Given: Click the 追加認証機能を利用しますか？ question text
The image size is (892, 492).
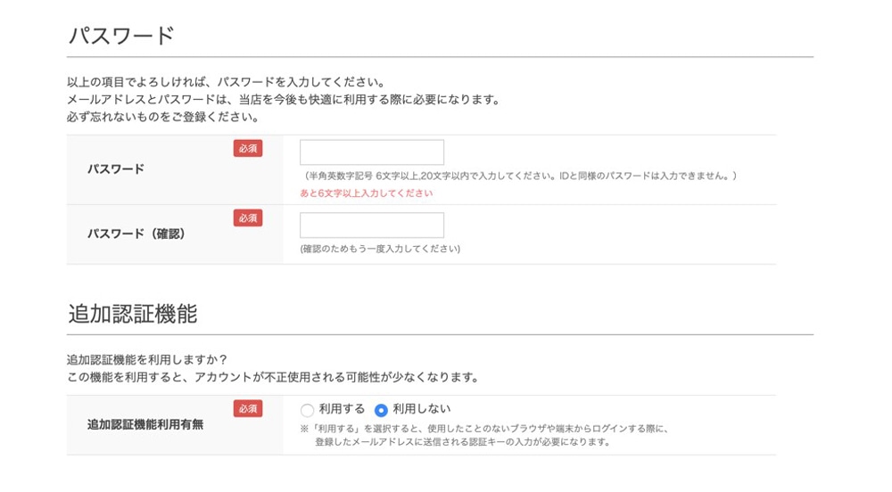Looking at the screenshot, I should (147, 360).
